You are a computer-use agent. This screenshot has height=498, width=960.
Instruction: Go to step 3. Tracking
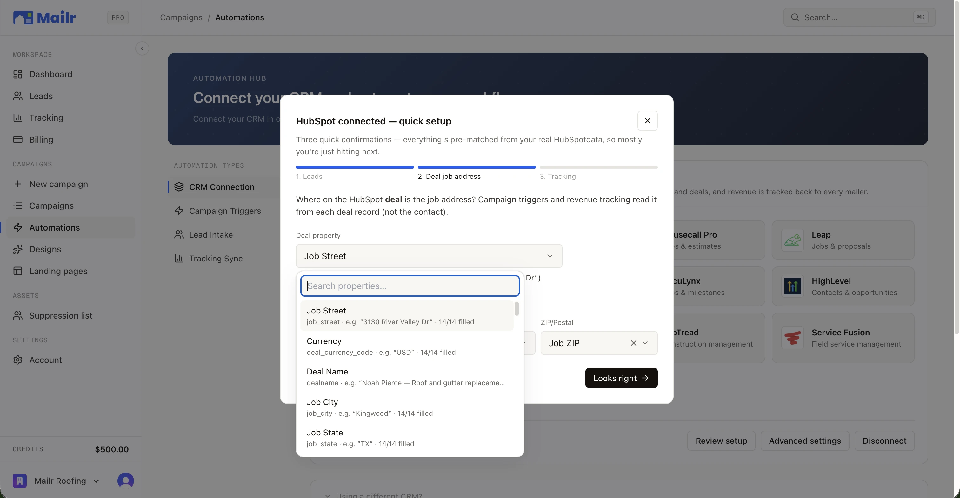click(x=557, y=176)
